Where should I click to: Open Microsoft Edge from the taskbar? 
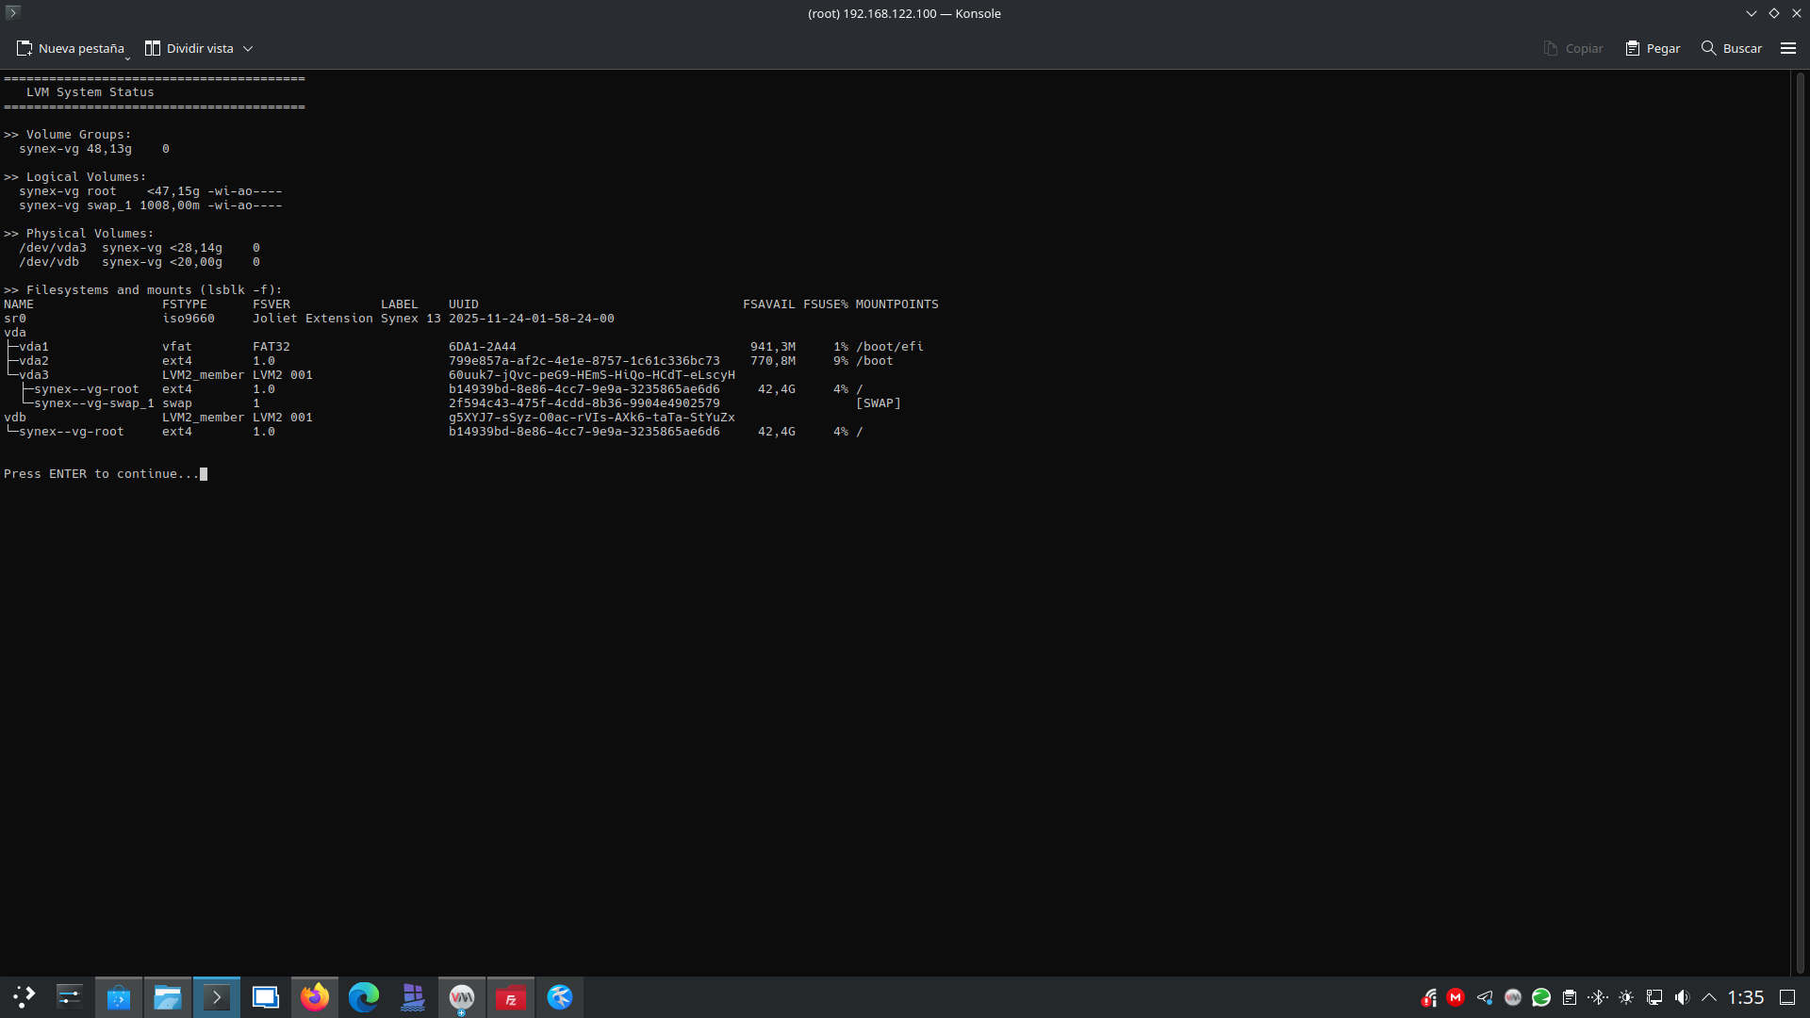tap(364, 997)
